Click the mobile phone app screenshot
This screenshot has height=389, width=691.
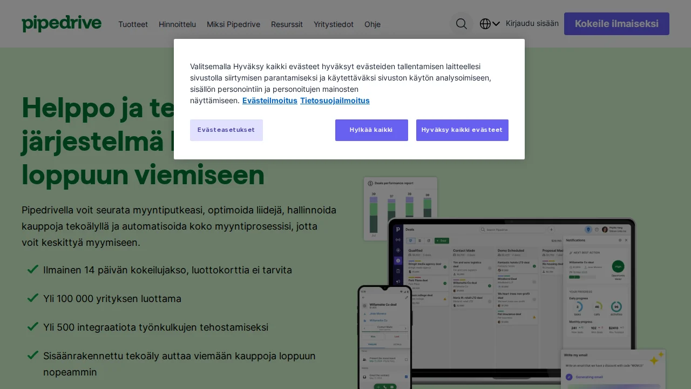tap(384, 337)
